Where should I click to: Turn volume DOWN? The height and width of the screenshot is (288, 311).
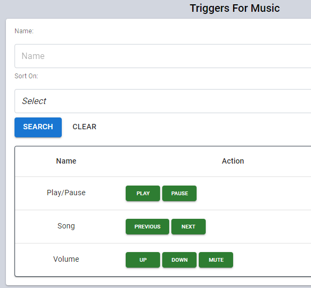pos(179,260)
